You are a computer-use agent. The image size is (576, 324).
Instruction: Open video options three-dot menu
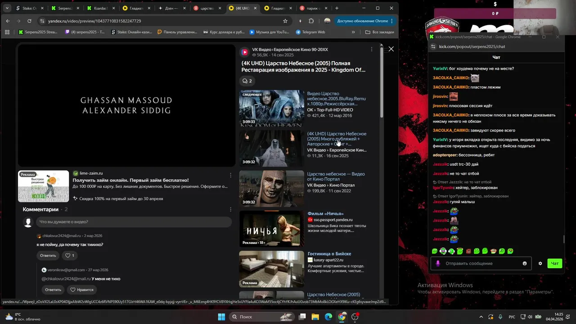point(371,49)
